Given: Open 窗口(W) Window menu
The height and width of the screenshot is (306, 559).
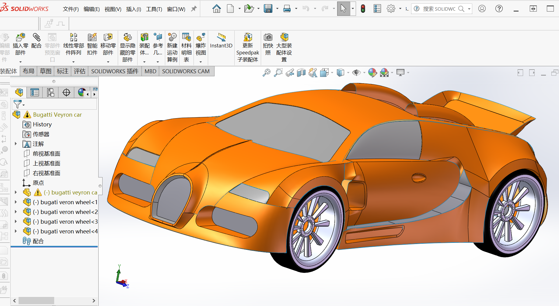Looking at the screenshot, I should tap(176, 9).
